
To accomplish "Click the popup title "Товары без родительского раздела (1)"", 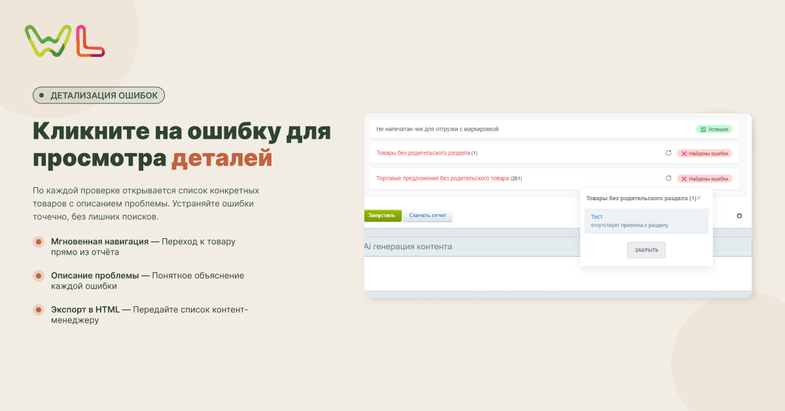I will [641, 198].
